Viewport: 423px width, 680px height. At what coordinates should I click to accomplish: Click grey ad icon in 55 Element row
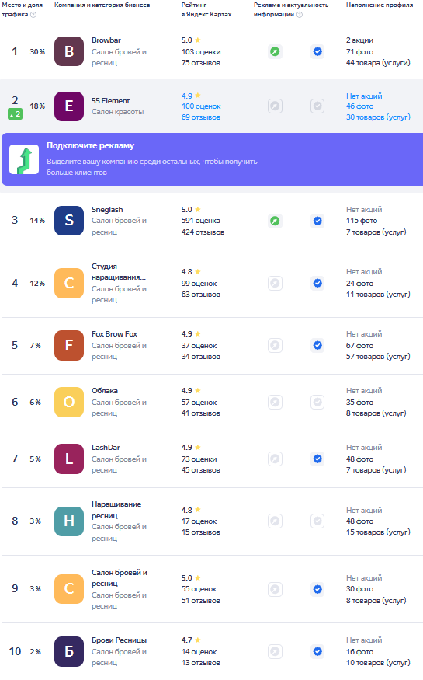[275, 106]
